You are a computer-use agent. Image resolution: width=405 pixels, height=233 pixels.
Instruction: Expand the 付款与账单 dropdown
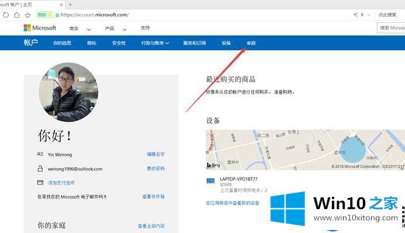tap(155, 43)
